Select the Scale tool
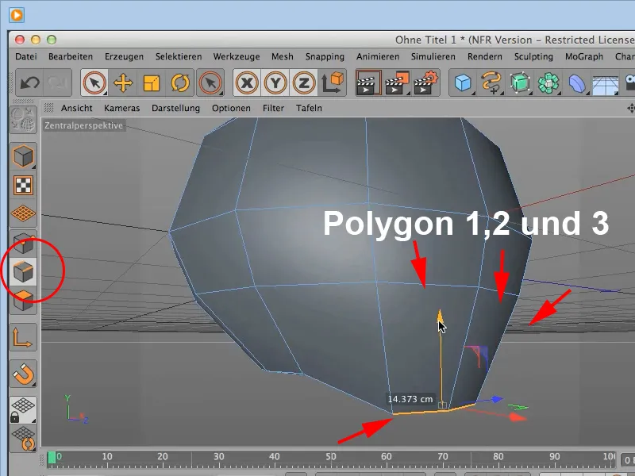635x476 pixels. (x=151, y=82)
